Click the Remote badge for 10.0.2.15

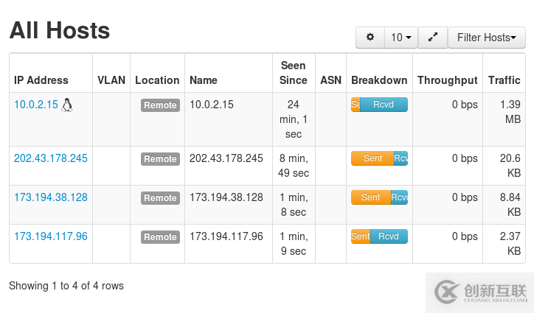(x=160, y=105)
